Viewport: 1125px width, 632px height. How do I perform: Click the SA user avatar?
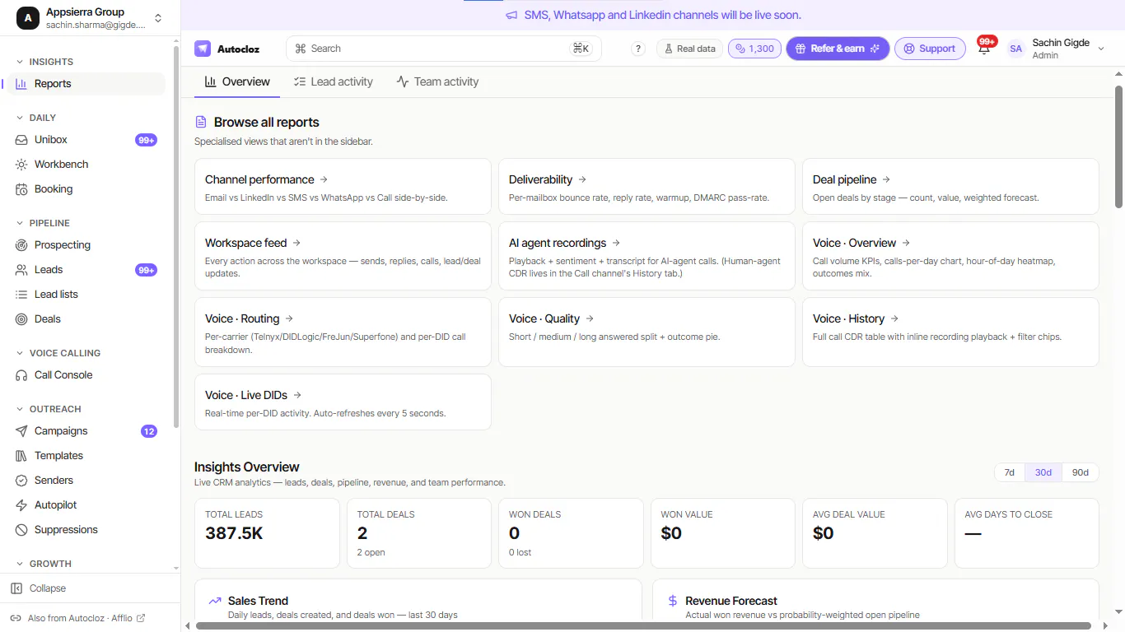1015,49
